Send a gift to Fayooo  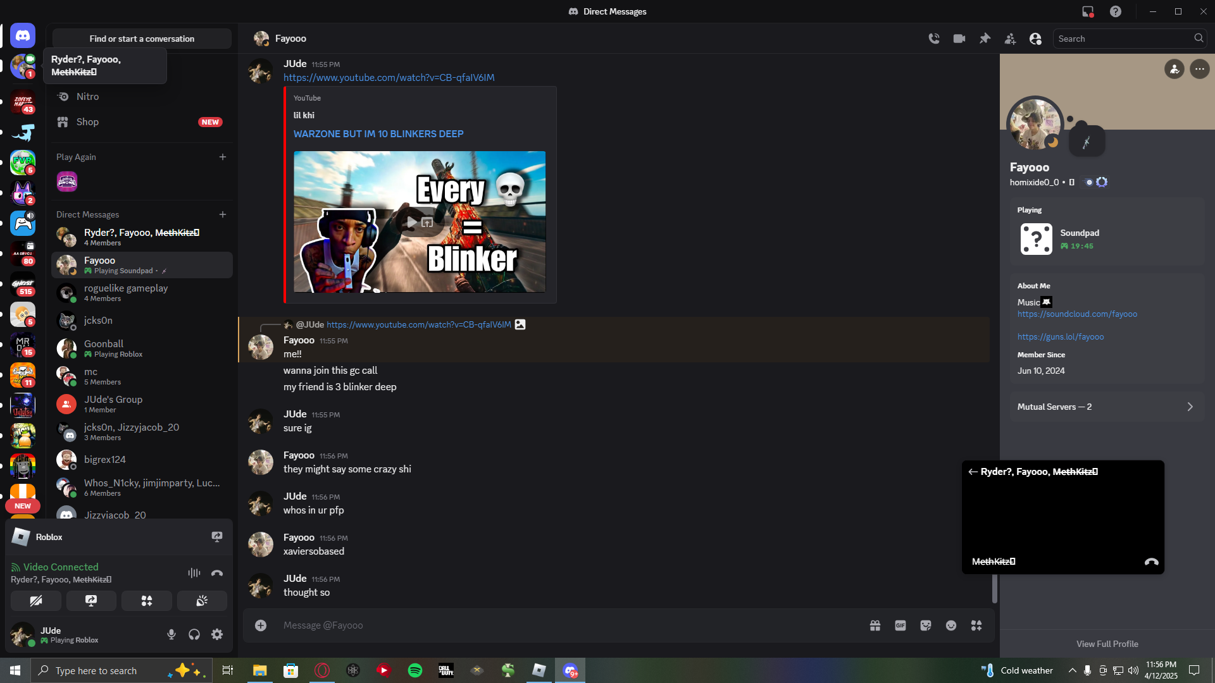point(875,625)
